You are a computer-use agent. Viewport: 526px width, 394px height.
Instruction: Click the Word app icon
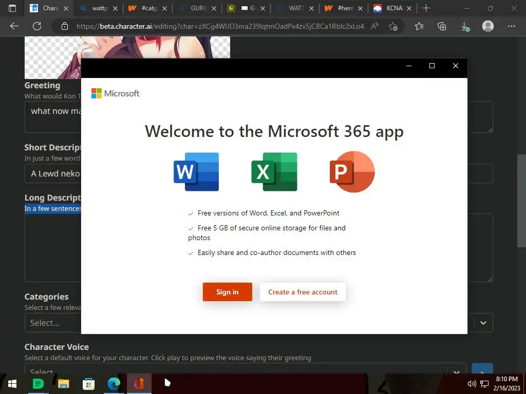click(196, 172)
